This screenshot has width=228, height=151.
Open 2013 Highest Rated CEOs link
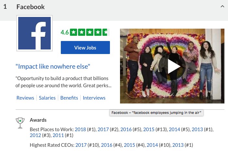pos(178,145)
